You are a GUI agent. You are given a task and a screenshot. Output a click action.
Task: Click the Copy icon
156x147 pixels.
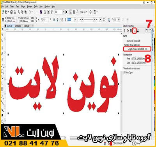coord(22,12)
